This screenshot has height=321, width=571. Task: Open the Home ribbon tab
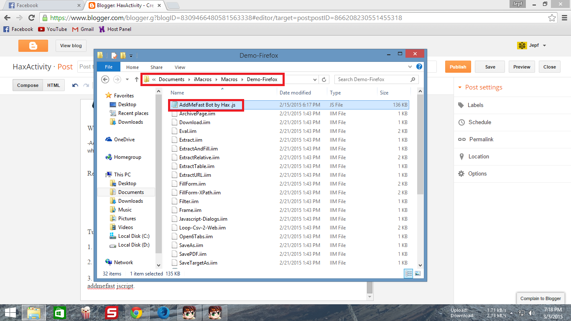[133, 67]
